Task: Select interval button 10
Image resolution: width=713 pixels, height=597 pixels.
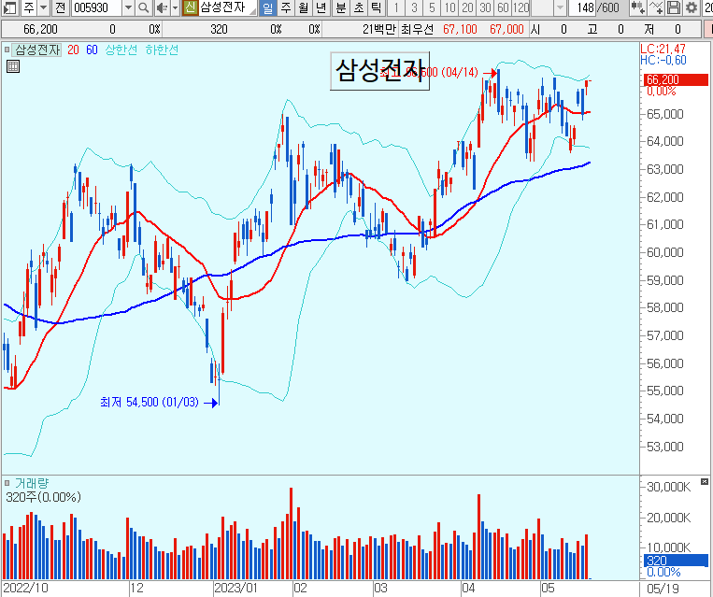Action: coord(449,7)
